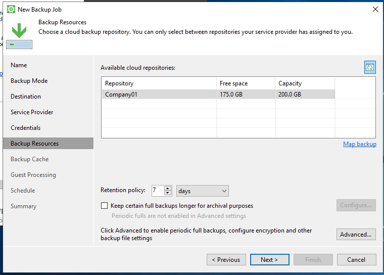Viewport: 384px width, 275px height.
Task: Go to the Name step
Action: [x=19, y=65]
